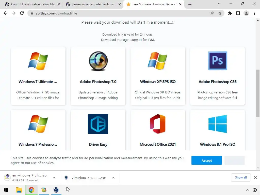This screenshot has height=195, width=260.
Task: Open a new browser tab
Action: pyautogui.click(x=190, y=4)
